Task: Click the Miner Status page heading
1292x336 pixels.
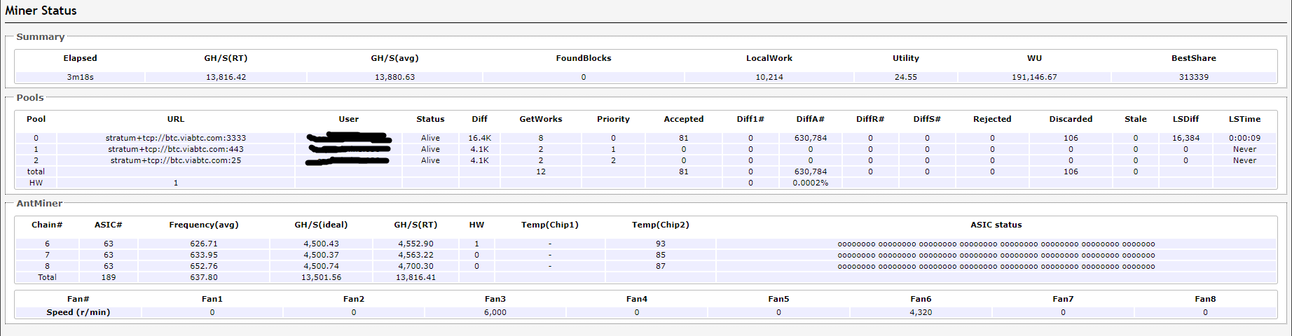Action: click(x=41, y=10)
